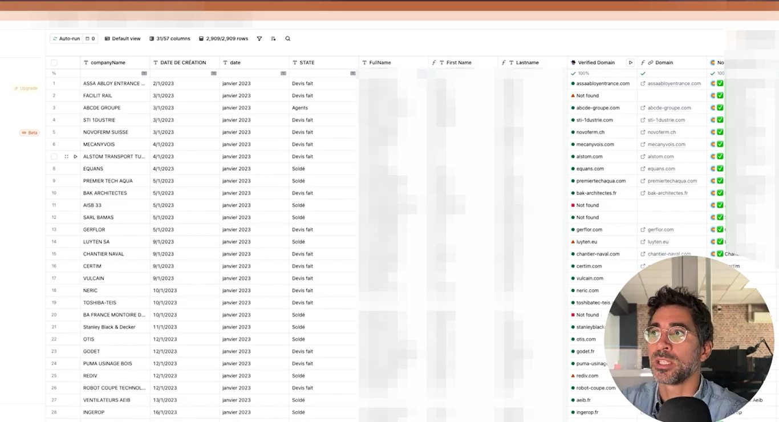Click external link icon beside luyten.eu
The width and height of the screenshot is (779, 422).
click(x=643, y=242)
